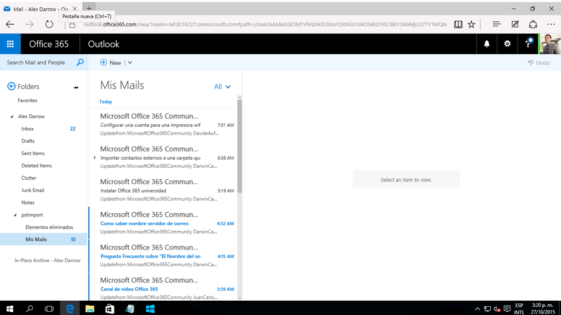Open the notifications bell
The width and height of the screenshot is (561, 315).
(x=486, y=44)
